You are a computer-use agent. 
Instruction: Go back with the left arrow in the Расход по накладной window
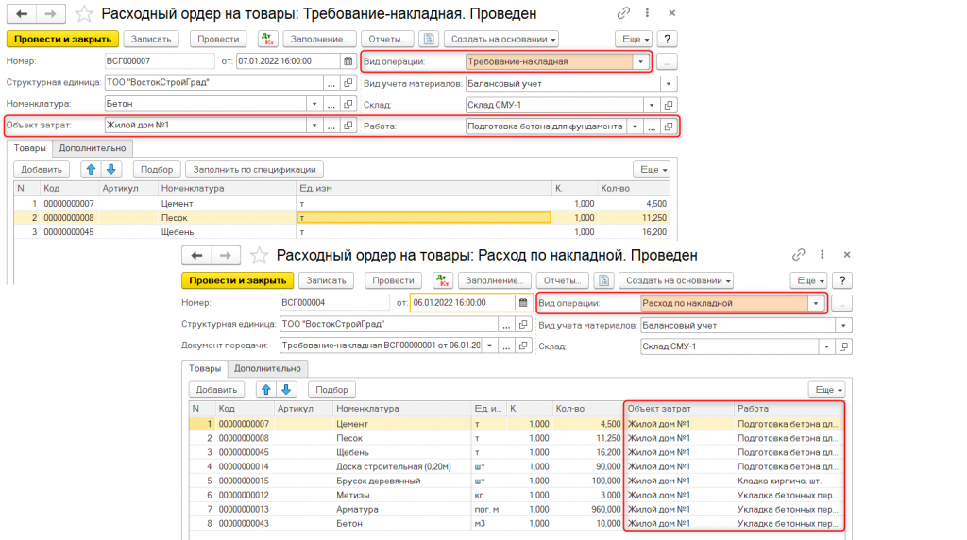coord(197,256)
